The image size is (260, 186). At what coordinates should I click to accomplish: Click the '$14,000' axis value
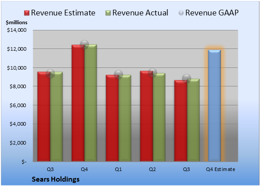click(17, 30)
